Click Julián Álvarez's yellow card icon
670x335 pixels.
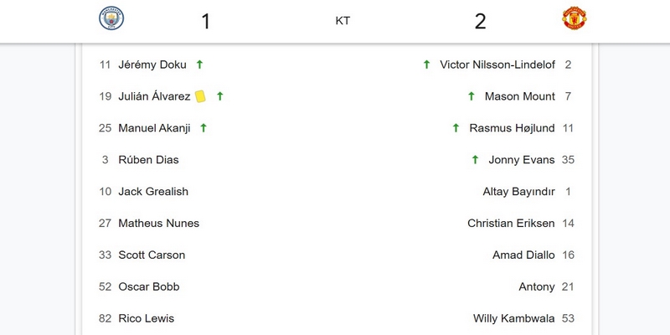(x=200, y=96)
